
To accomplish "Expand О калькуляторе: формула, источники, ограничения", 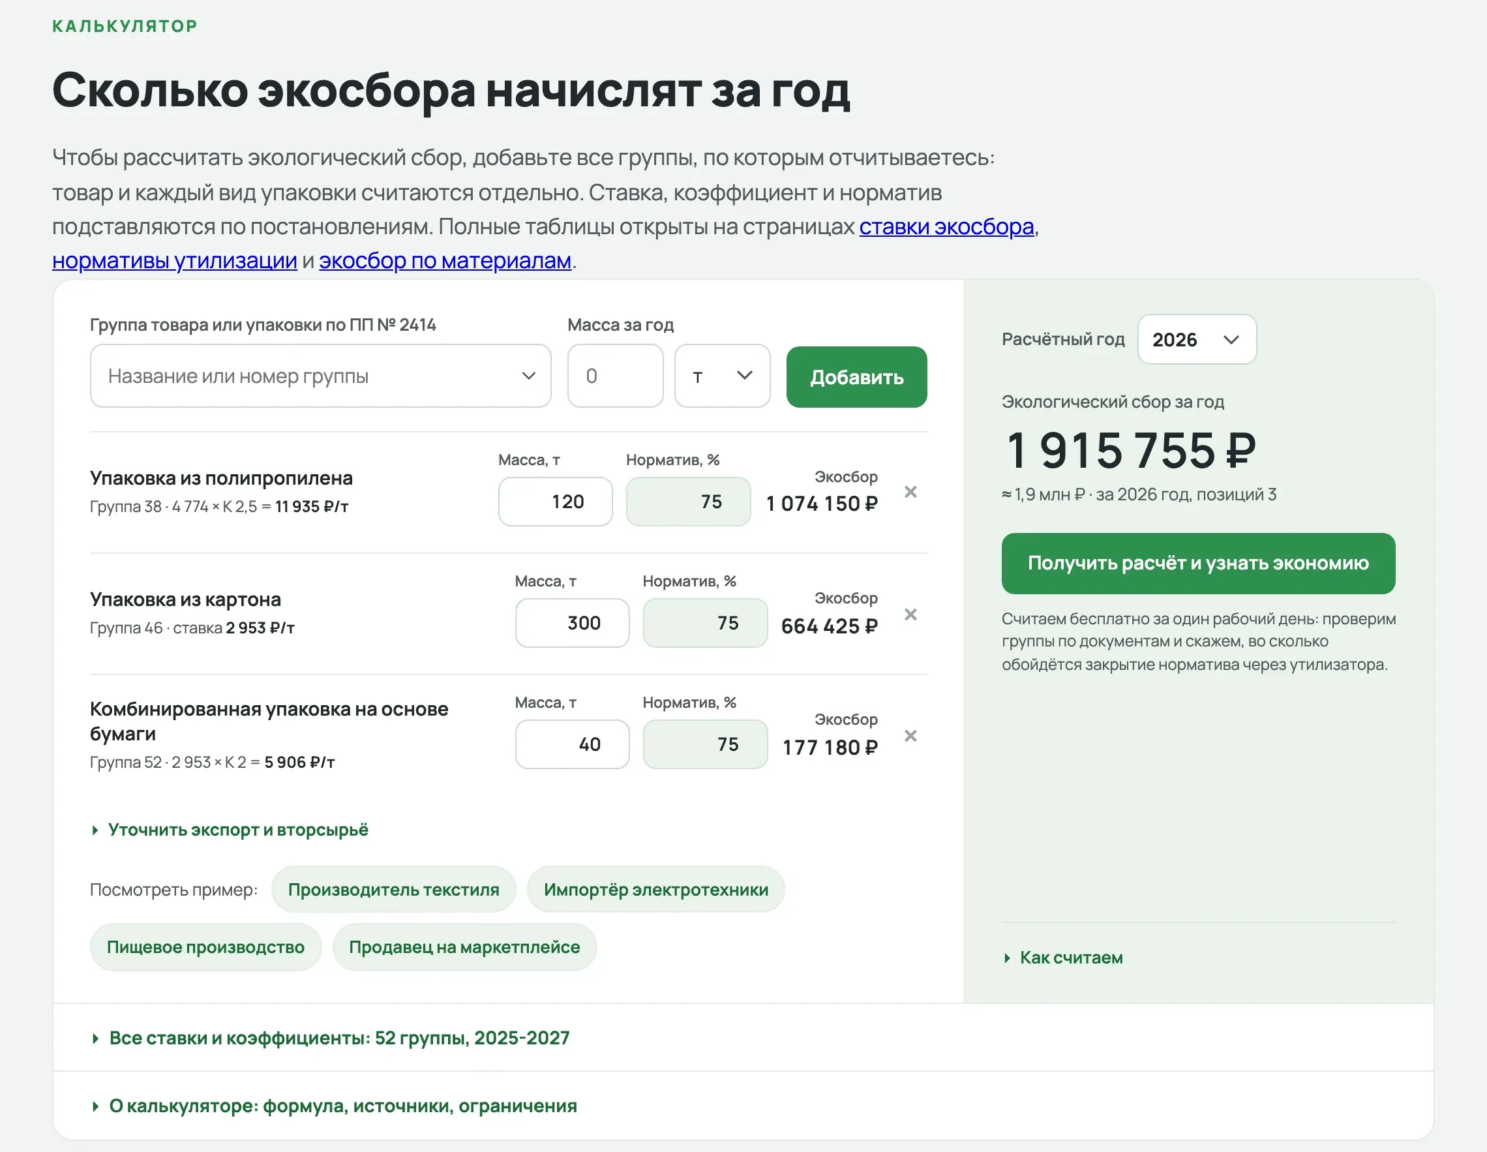I will coord(335,1106).
